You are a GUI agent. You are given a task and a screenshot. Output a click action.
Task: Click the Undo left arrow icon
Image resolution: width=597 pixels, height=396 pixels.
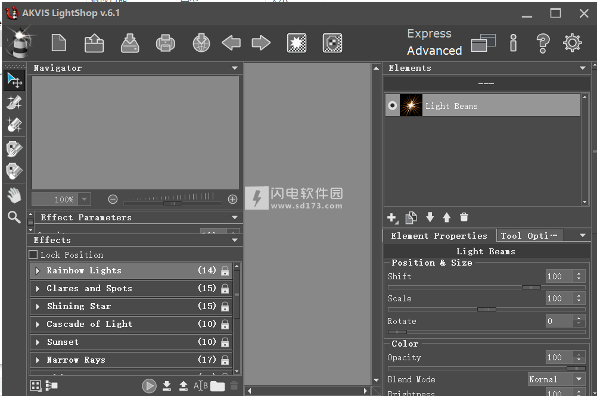click(231, 43)
